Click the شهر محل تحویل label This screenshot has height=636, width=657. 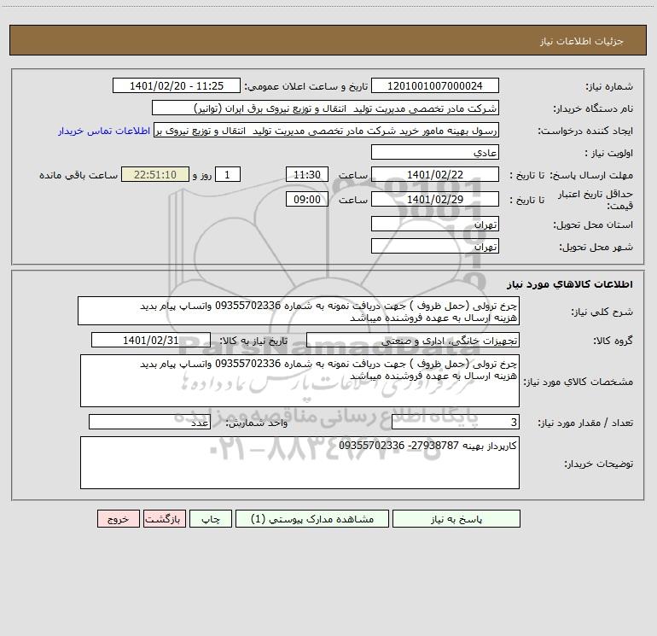[x=596, y=248]
